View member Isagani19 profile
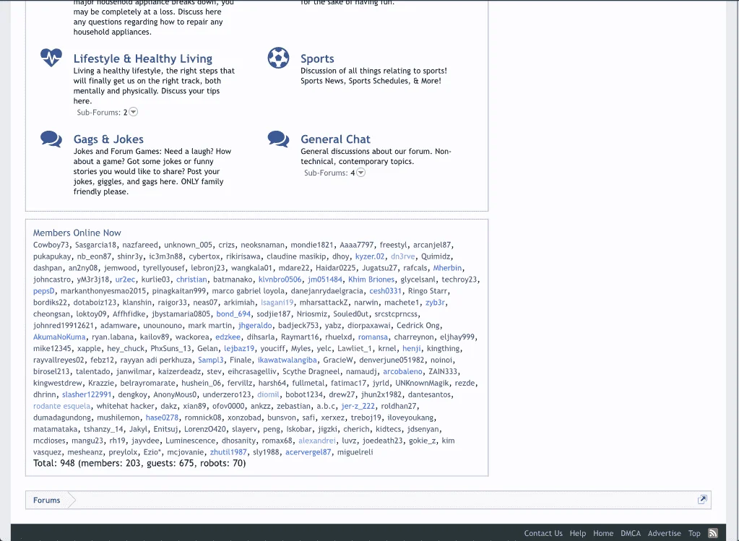The width and height of the screenshot is (739, 541). pyautogui.click(x=277, y=303)
